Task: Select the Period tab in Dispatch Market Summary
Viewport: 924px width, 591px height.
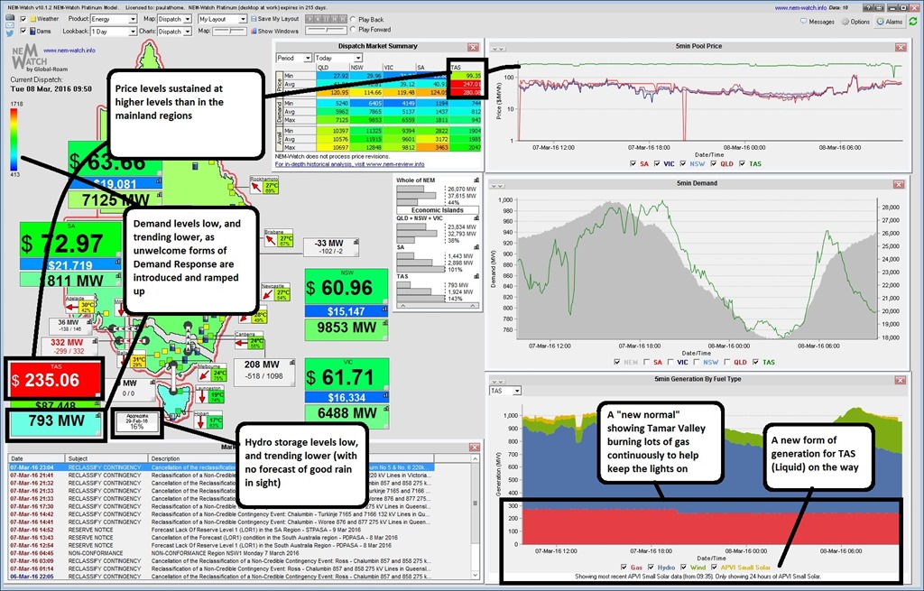Action: pyautogui.click(x=295, y=58)
